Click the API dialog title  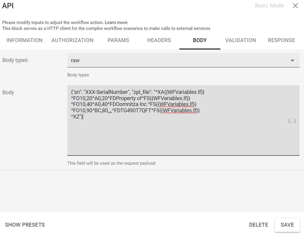8,6
